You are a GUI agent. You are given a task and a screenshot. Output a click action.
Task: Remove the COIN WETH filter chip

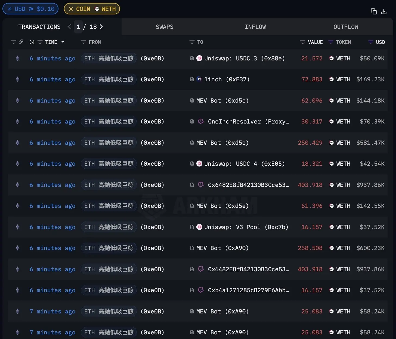72,9
